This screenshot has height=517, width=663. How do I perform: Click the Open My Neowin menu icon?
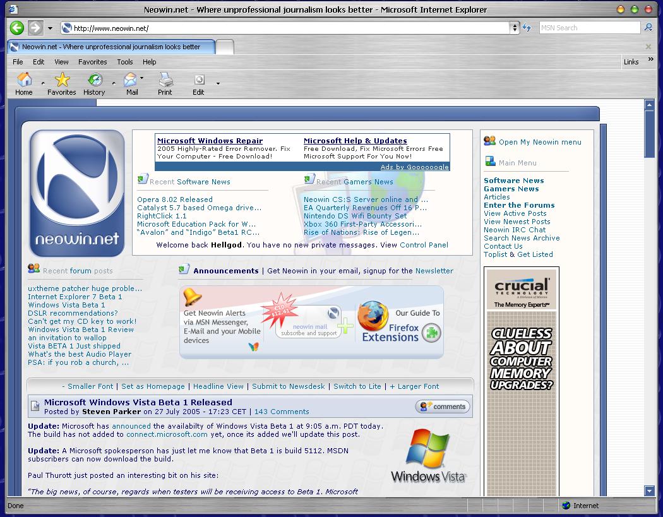point(489,141)
